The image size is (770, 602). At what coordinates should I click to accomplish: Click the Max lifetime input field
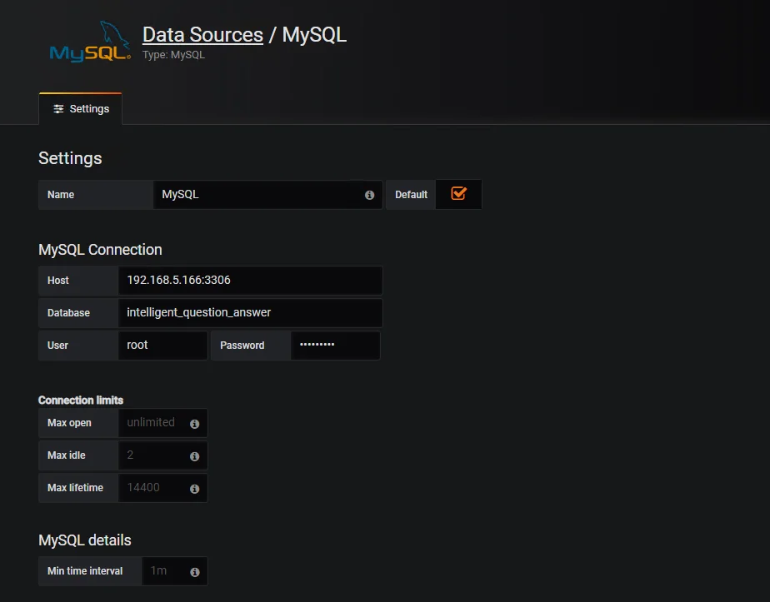(162, 488)
